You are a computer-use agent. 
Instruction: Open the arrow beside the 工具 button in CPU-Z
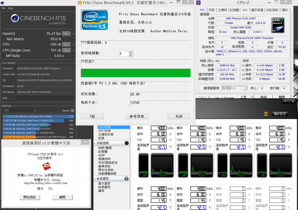[252, 97]
